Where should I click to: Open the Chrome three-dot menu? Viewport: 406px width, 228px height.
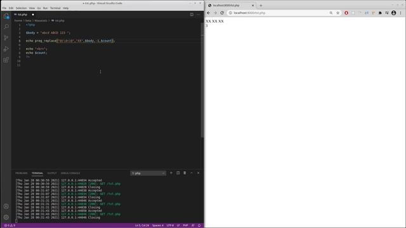(x=400, y=13)
